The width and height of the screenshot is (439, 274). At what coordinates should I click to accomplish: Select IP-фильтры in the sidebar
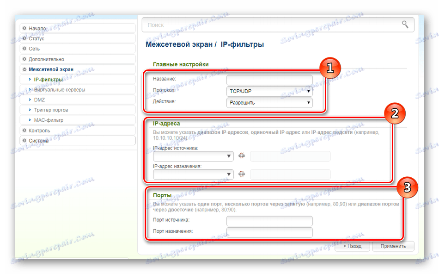pos(78,79)
